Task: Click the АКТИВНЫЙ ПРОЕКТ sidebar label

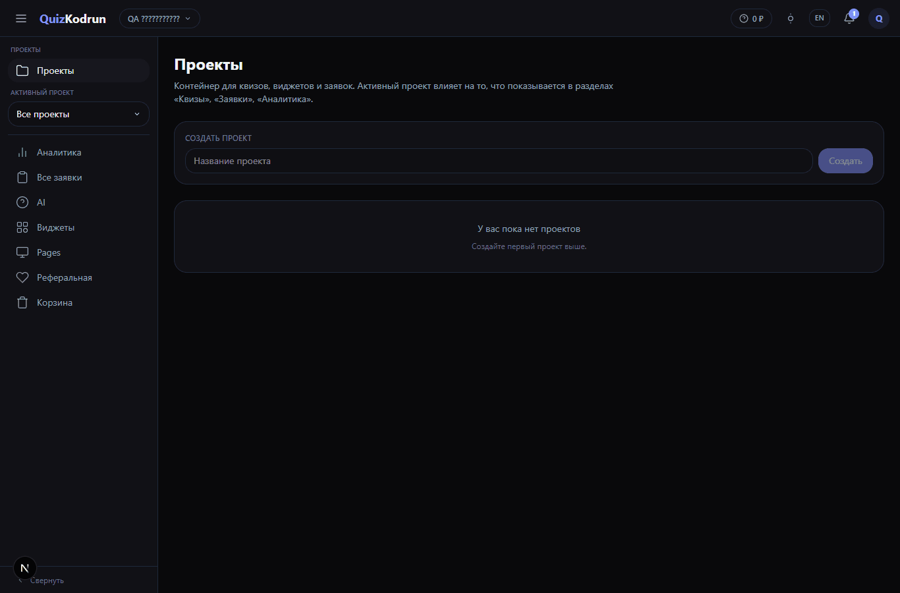Action: (x=42, y=92)
